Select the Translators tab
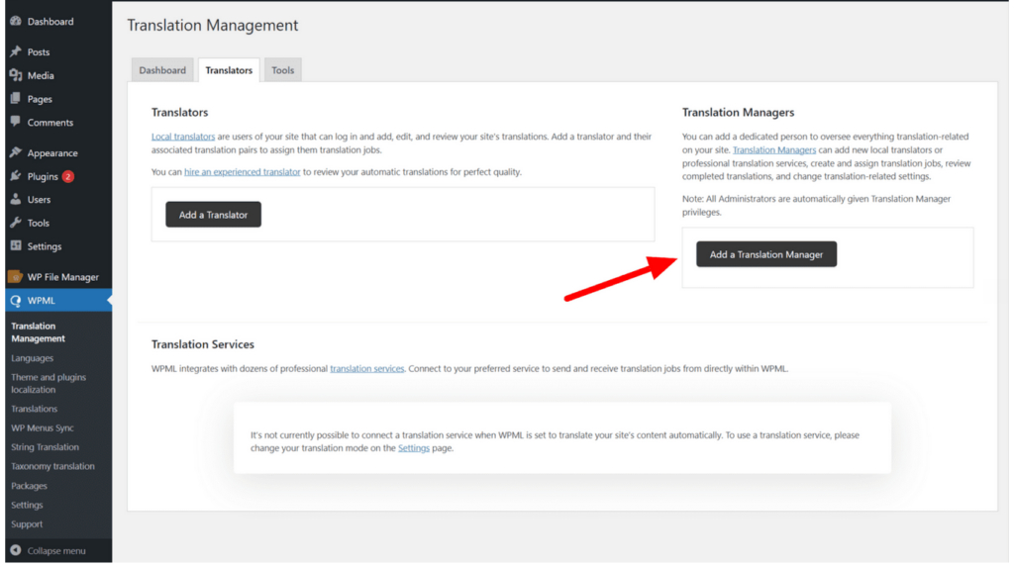The height and width of the screenshot is (567, 1014). (x=229, y=70)
